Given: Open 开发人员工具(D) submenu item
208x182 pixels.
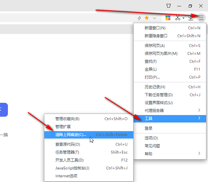Looking at the screenshot, I should 89,160.
